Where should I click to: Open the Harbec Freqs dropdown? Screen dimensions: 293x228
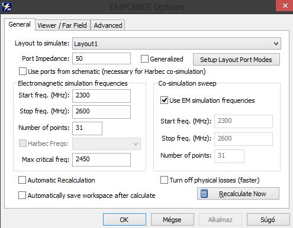tap(107, 144)
